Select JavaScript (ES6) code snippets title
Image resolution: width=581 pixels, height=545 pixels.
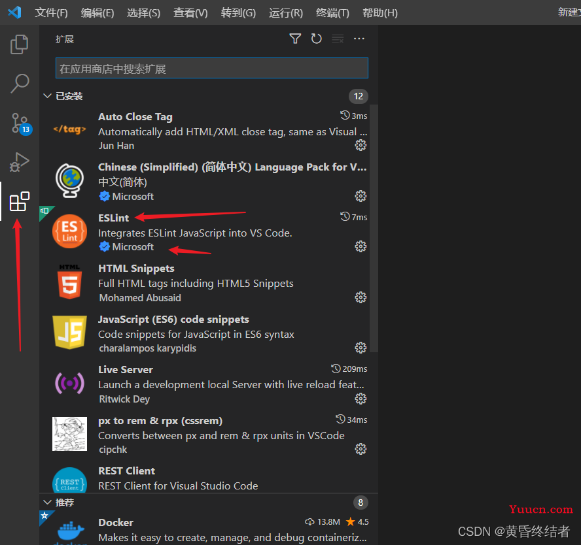click(173, 320)
